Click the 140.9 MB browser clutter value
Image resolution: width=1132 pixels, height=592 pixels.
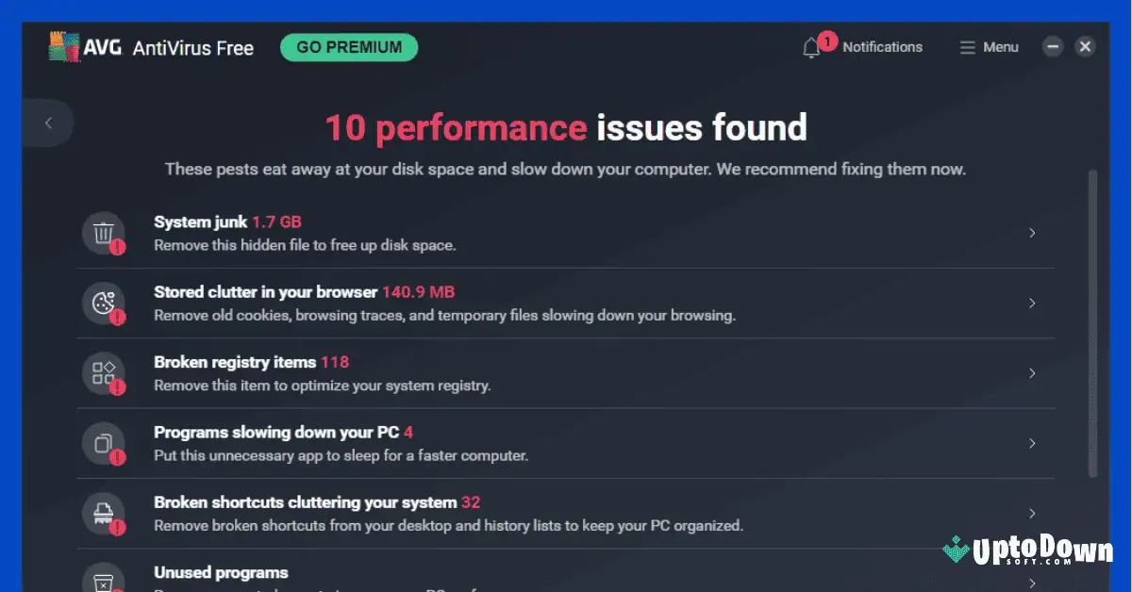(x=420, y=291)
